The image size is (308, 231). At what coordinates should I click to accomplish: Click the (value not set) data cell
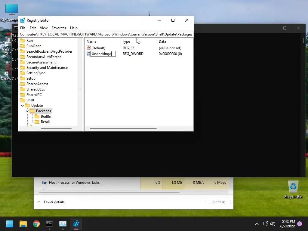(x=170, y=48)
